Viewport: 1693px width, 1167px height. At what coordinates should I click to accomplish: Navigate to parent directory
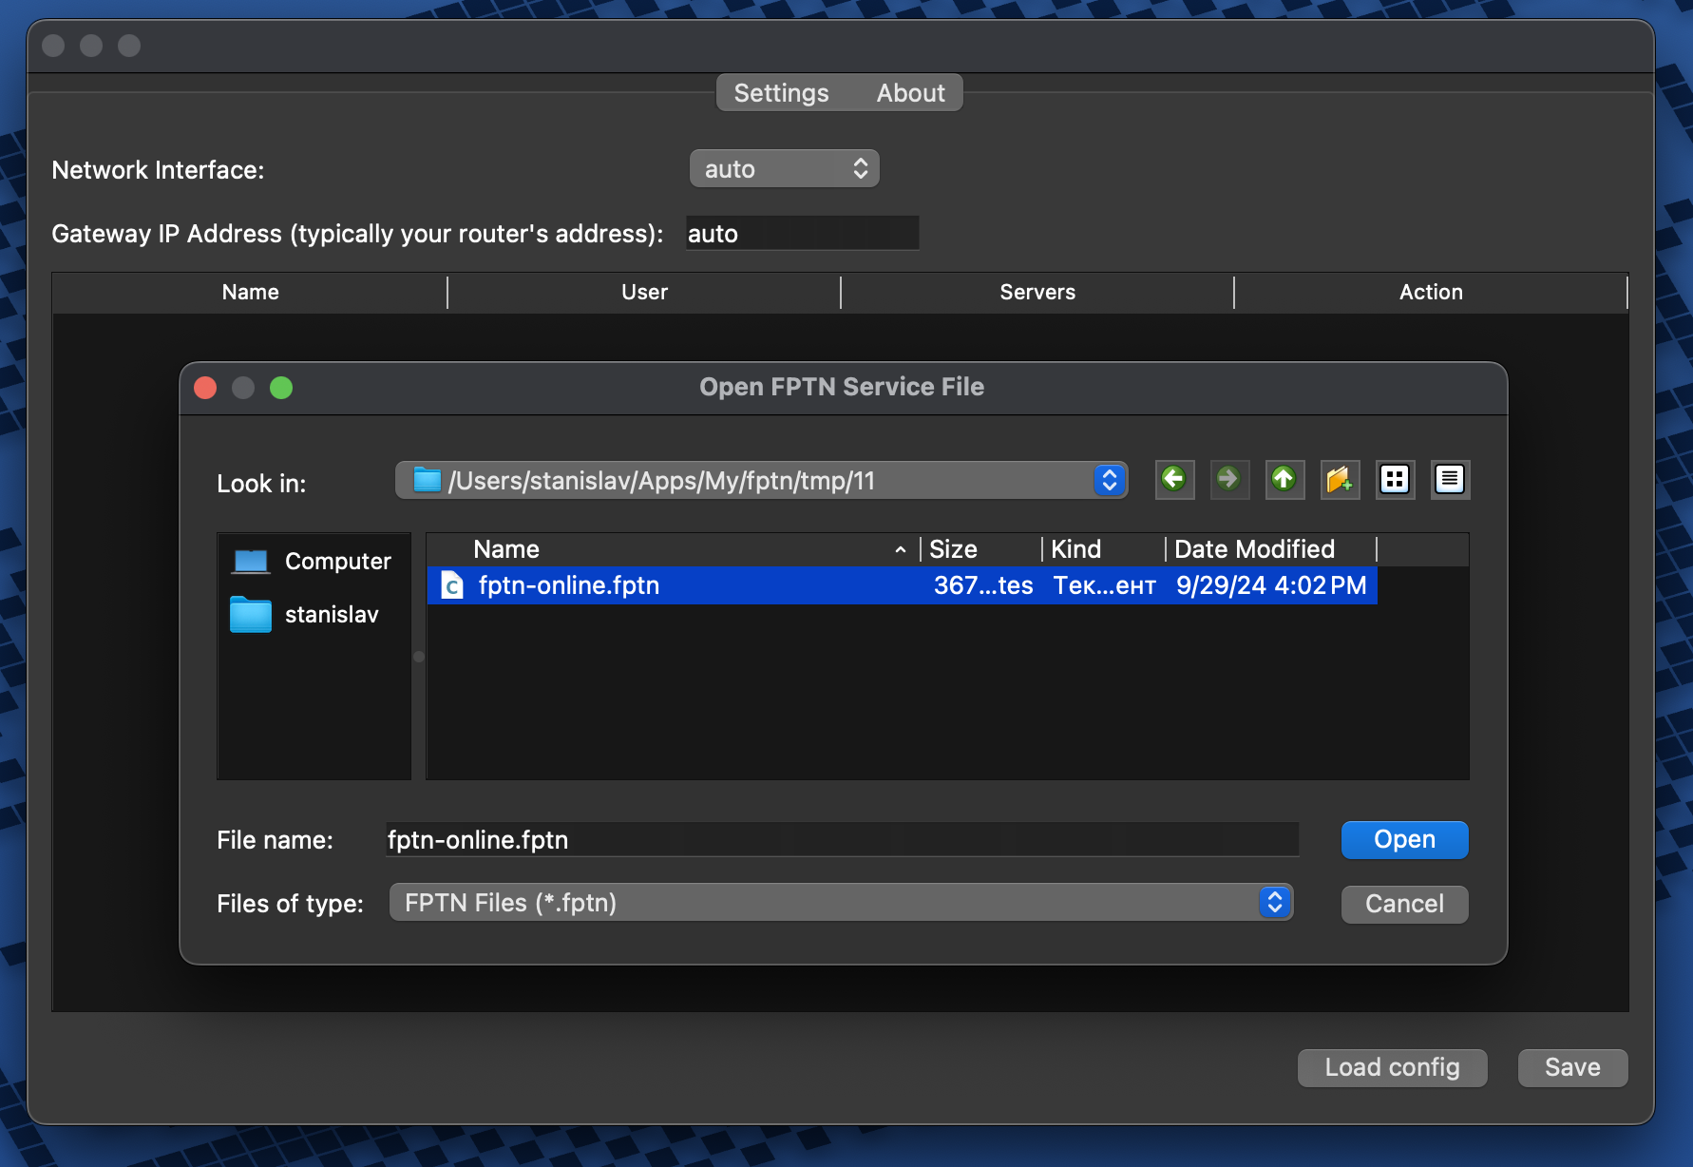click(x=1284, y=479)
